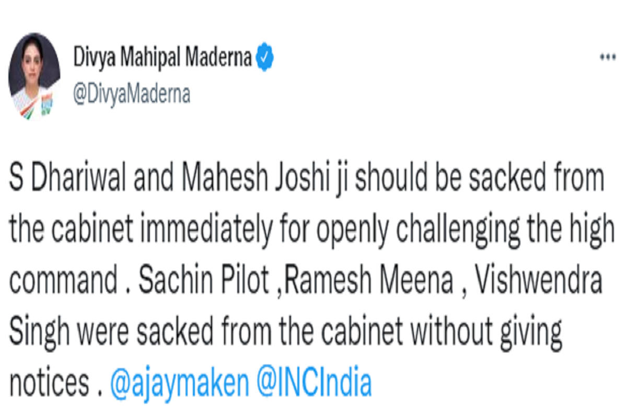Viewport: 627px width, 418px height.
Task: Click the word "notices" in the last line
Action: (50, 384)
